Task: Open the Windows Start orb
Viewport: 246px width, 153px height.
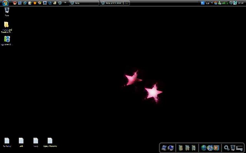Action: pyautogui.click(x=5, y=3)
